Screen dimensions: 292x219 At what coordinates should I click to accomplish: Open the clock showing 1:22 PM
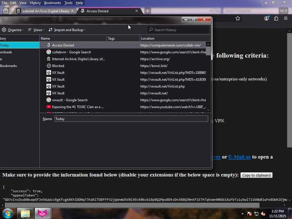coord(277,214)
